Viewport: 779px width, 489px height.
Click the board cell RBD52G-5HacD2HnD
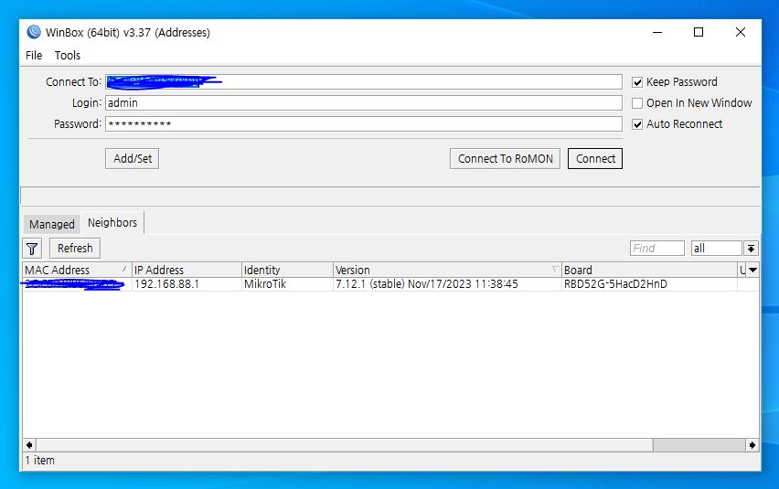[649, 284]
